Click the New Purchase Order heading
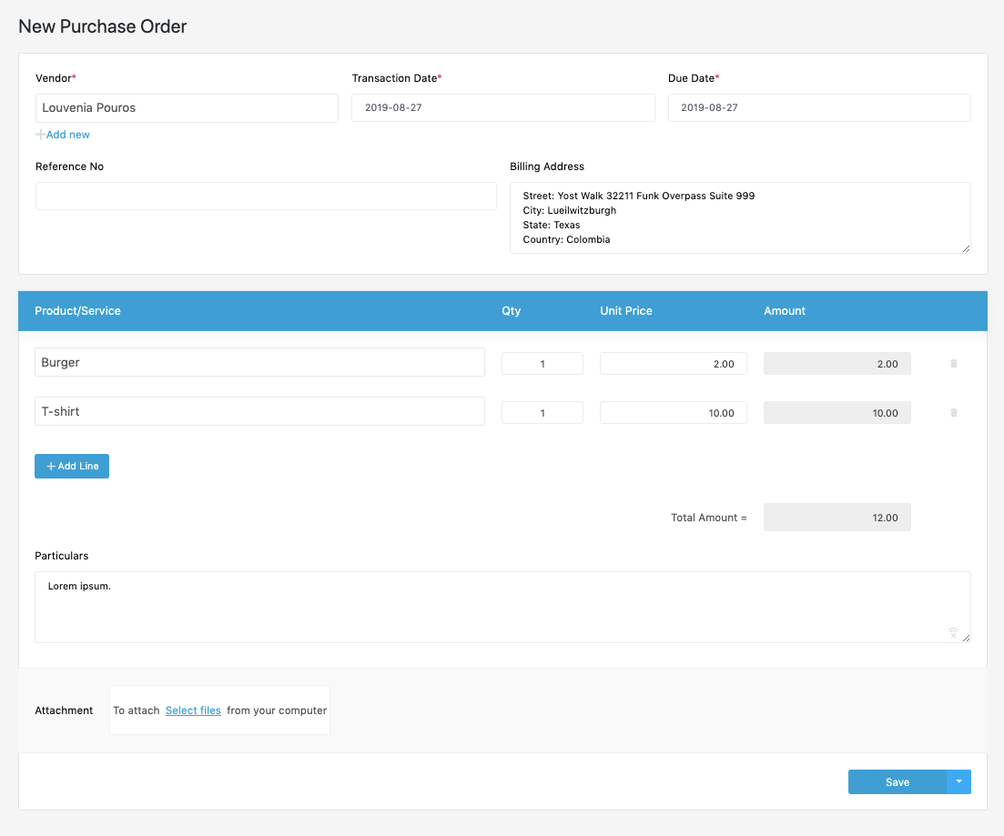 coord(103,26)
